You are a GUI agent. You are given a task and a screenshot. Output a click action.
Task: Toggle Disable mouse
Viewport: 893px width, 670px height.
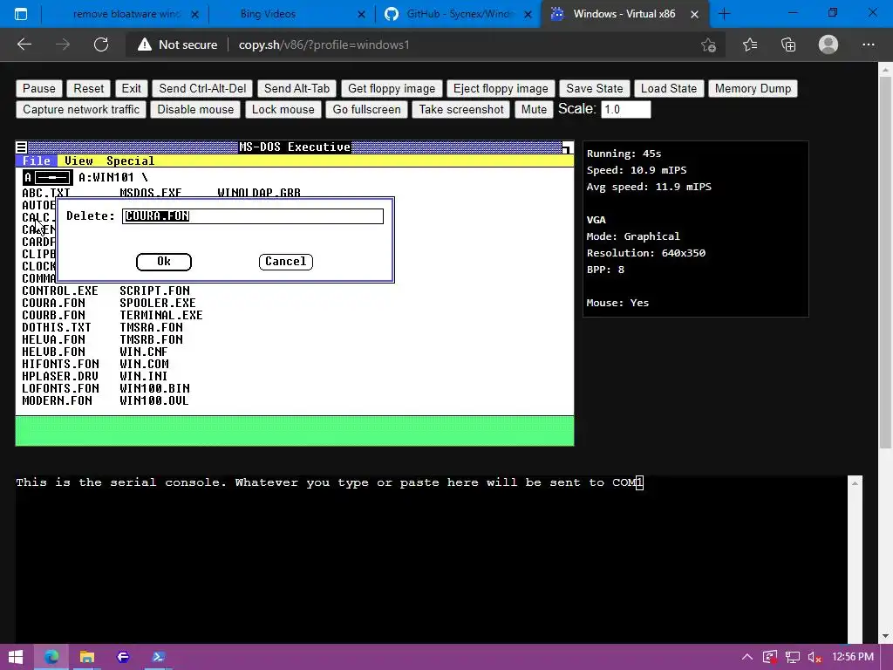click(195, 109)
